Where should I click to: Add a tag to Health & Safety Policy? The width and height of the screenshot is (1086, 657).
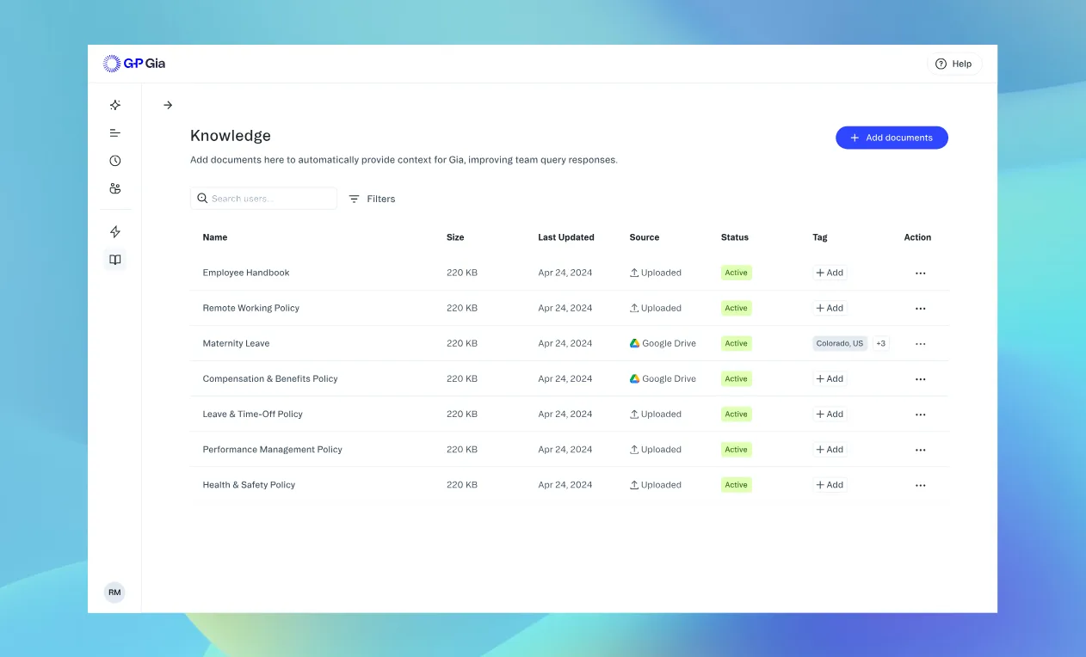point(830,485)
